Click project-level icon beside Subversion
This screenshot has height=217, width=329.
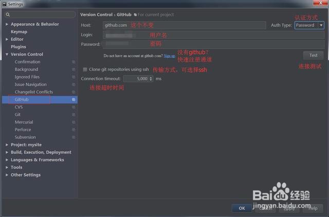pos(74,137)
